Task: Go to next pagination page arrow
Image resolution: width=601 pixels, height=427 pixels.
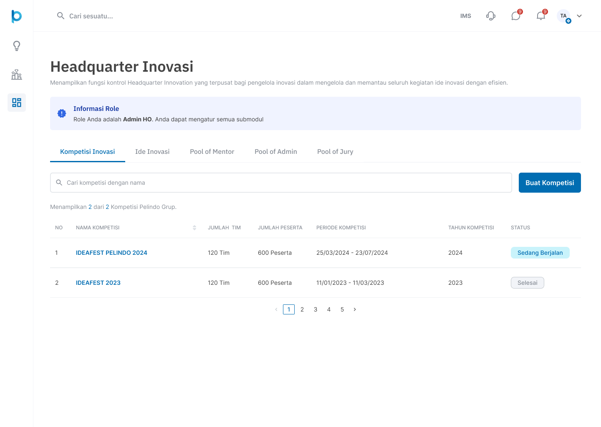Action: [x=355, y=309]
